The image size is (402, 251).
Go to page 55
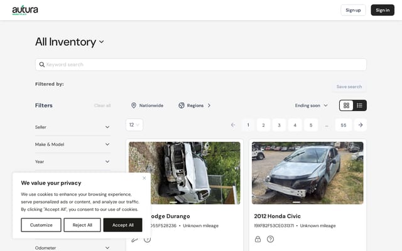pyautogui.click(x=344, y=125)
